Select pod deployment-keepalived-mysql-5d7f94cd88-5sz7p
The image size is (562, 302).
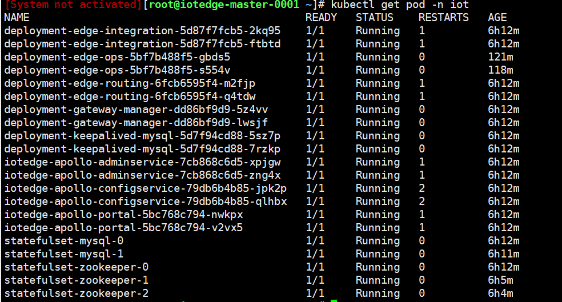(142, 136)
